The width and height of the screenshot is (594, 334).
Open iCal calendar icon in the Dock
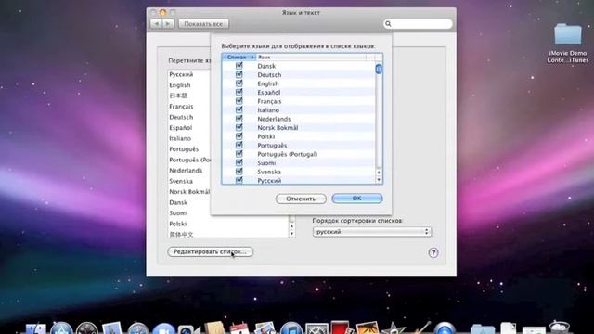pyautogui.click(x=239, y=328)
